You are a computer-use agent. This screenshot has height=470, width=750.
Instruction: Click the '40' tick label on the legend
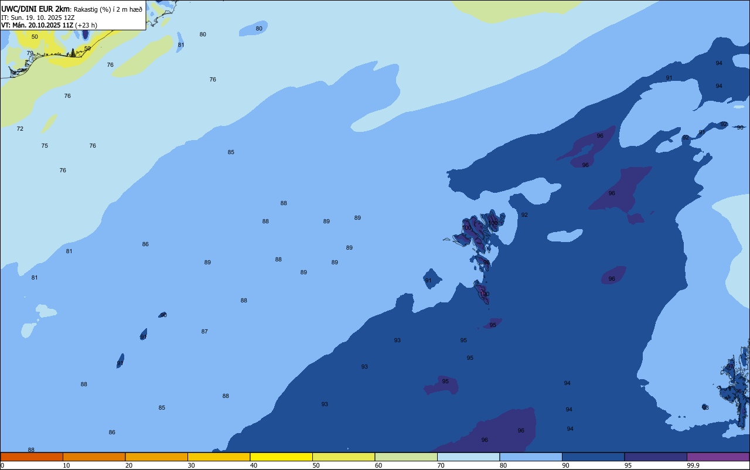point(254,465)
